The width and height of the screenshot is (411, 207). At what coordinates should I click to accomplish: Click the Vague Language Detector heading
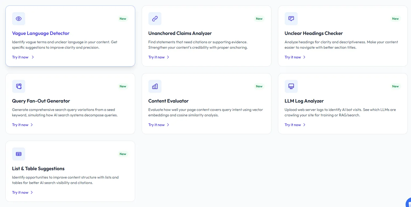[x=41, y=33]
